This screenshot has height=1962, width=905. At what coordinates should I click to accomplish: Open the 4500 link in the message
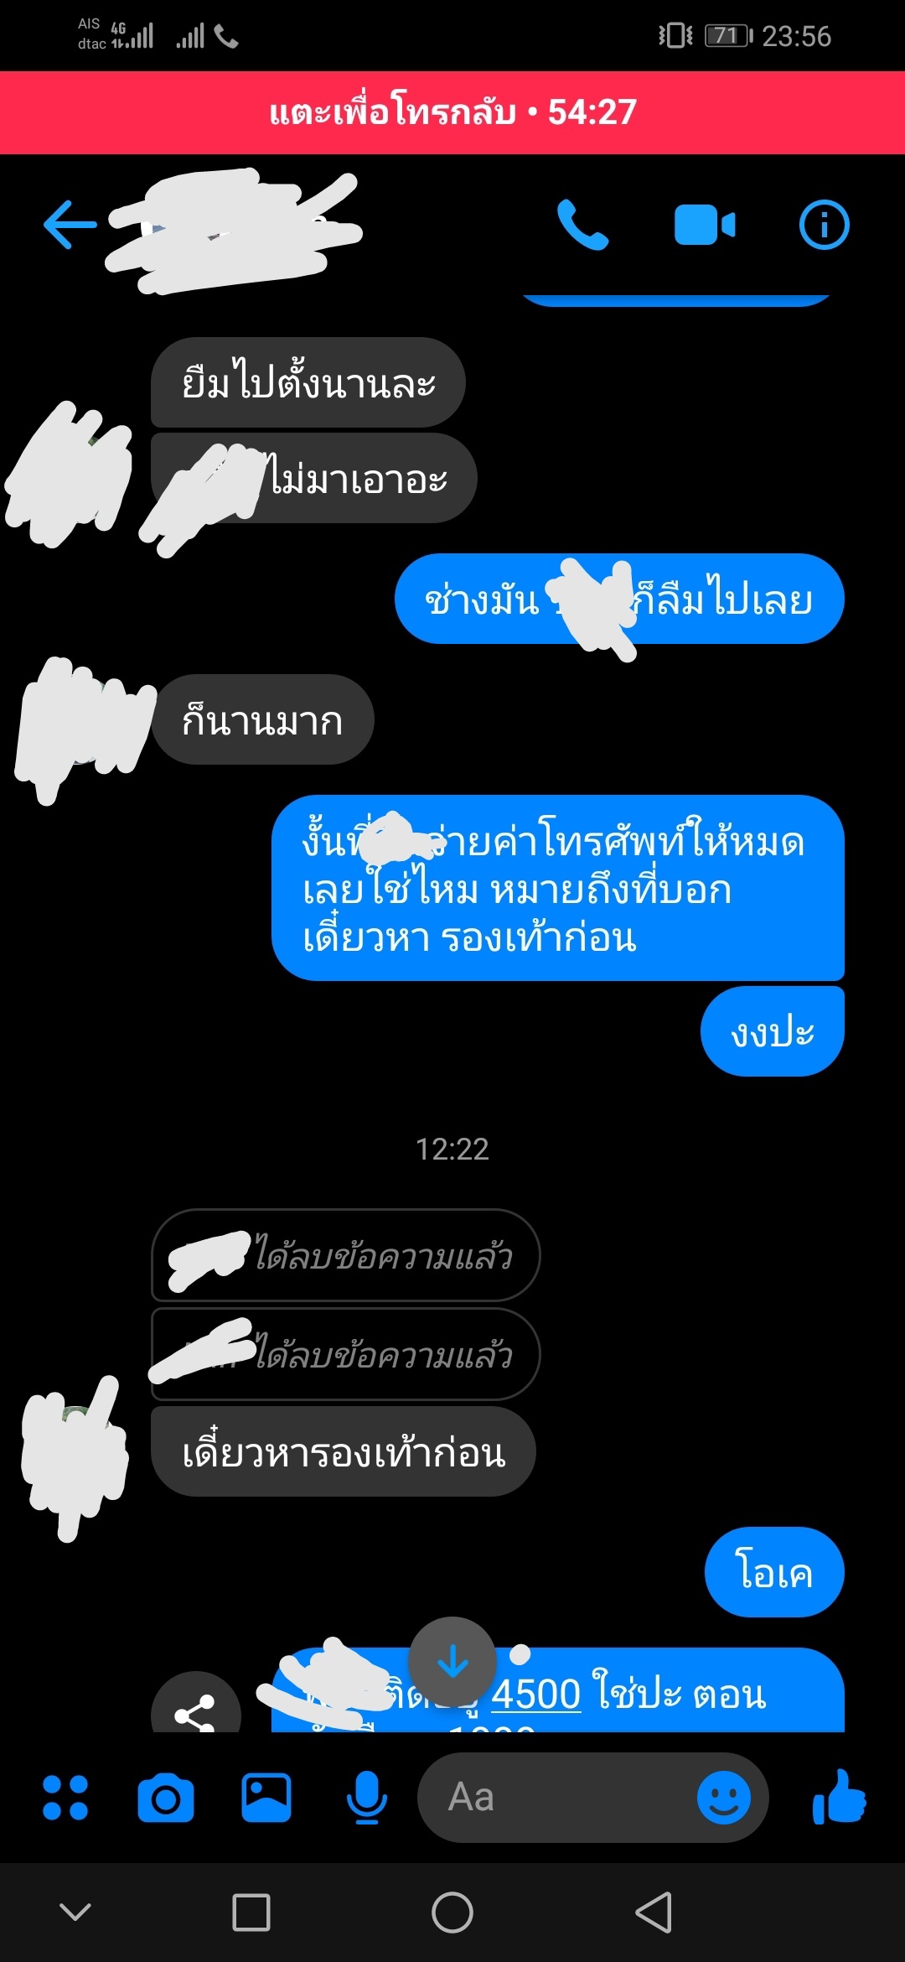[x=535, y=1694]
